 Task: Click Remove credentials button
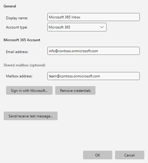pos(75,90)
